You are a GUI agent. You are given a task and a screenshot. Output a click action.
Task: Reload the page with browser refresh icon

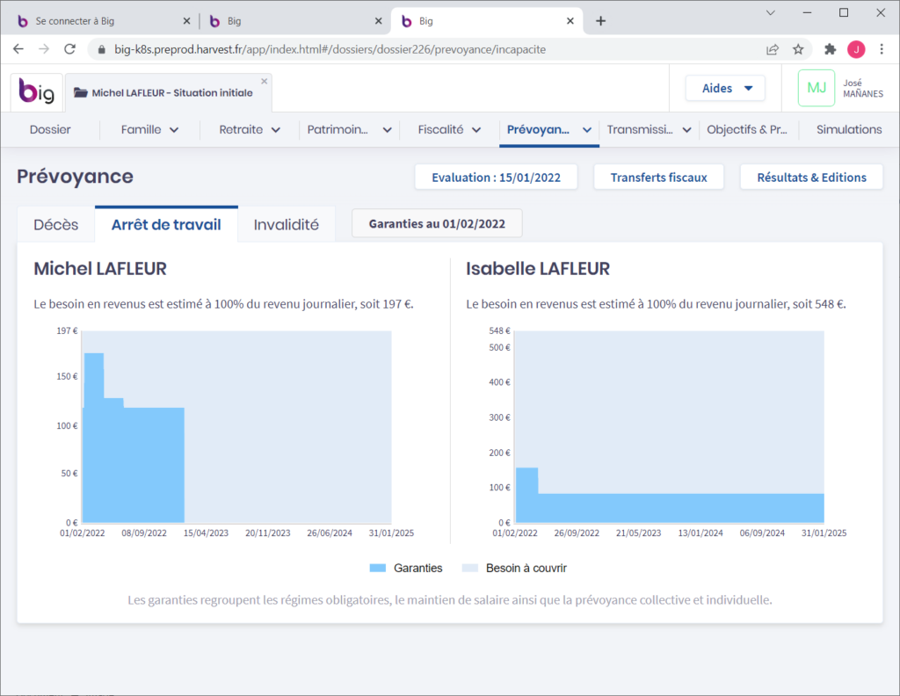click(x=70, y=49)
